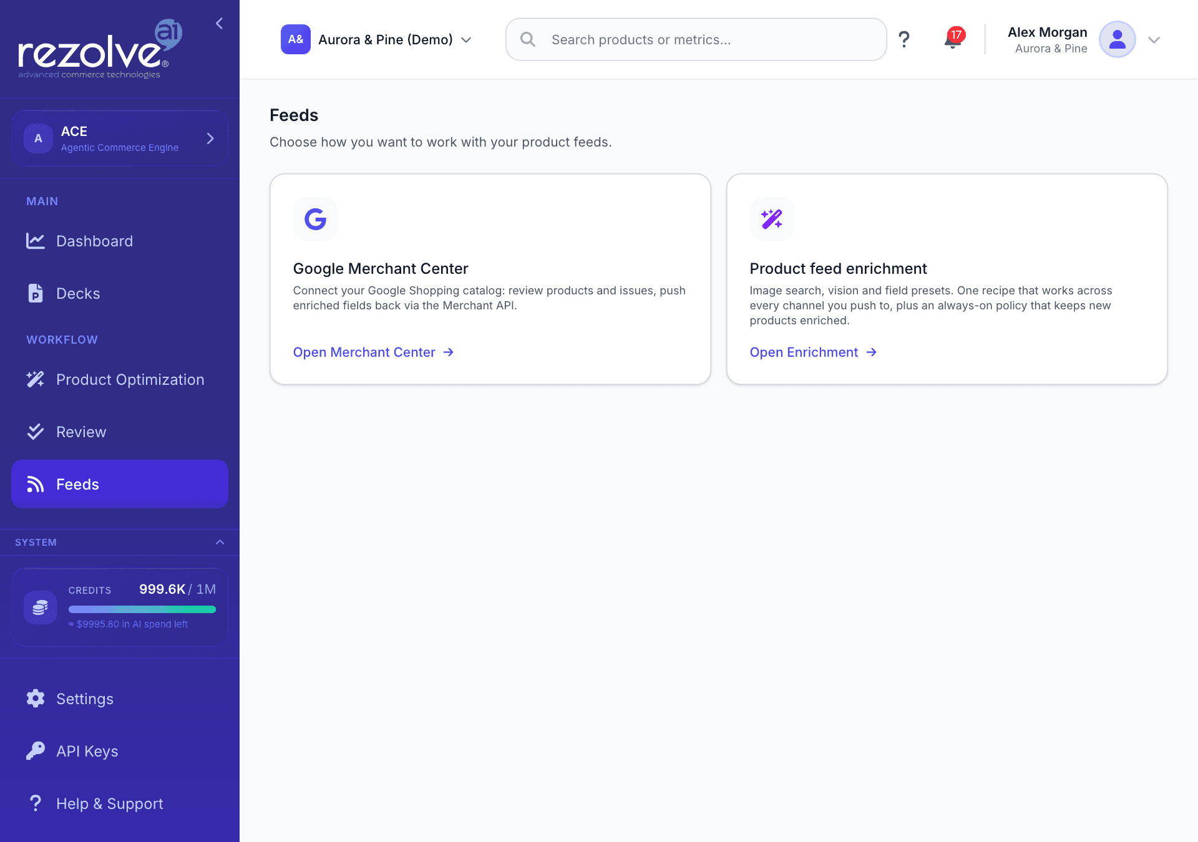Open Product Optimization in the Workflow section
This screenshot has width=1198, height=842.
(x=120, y=380)
